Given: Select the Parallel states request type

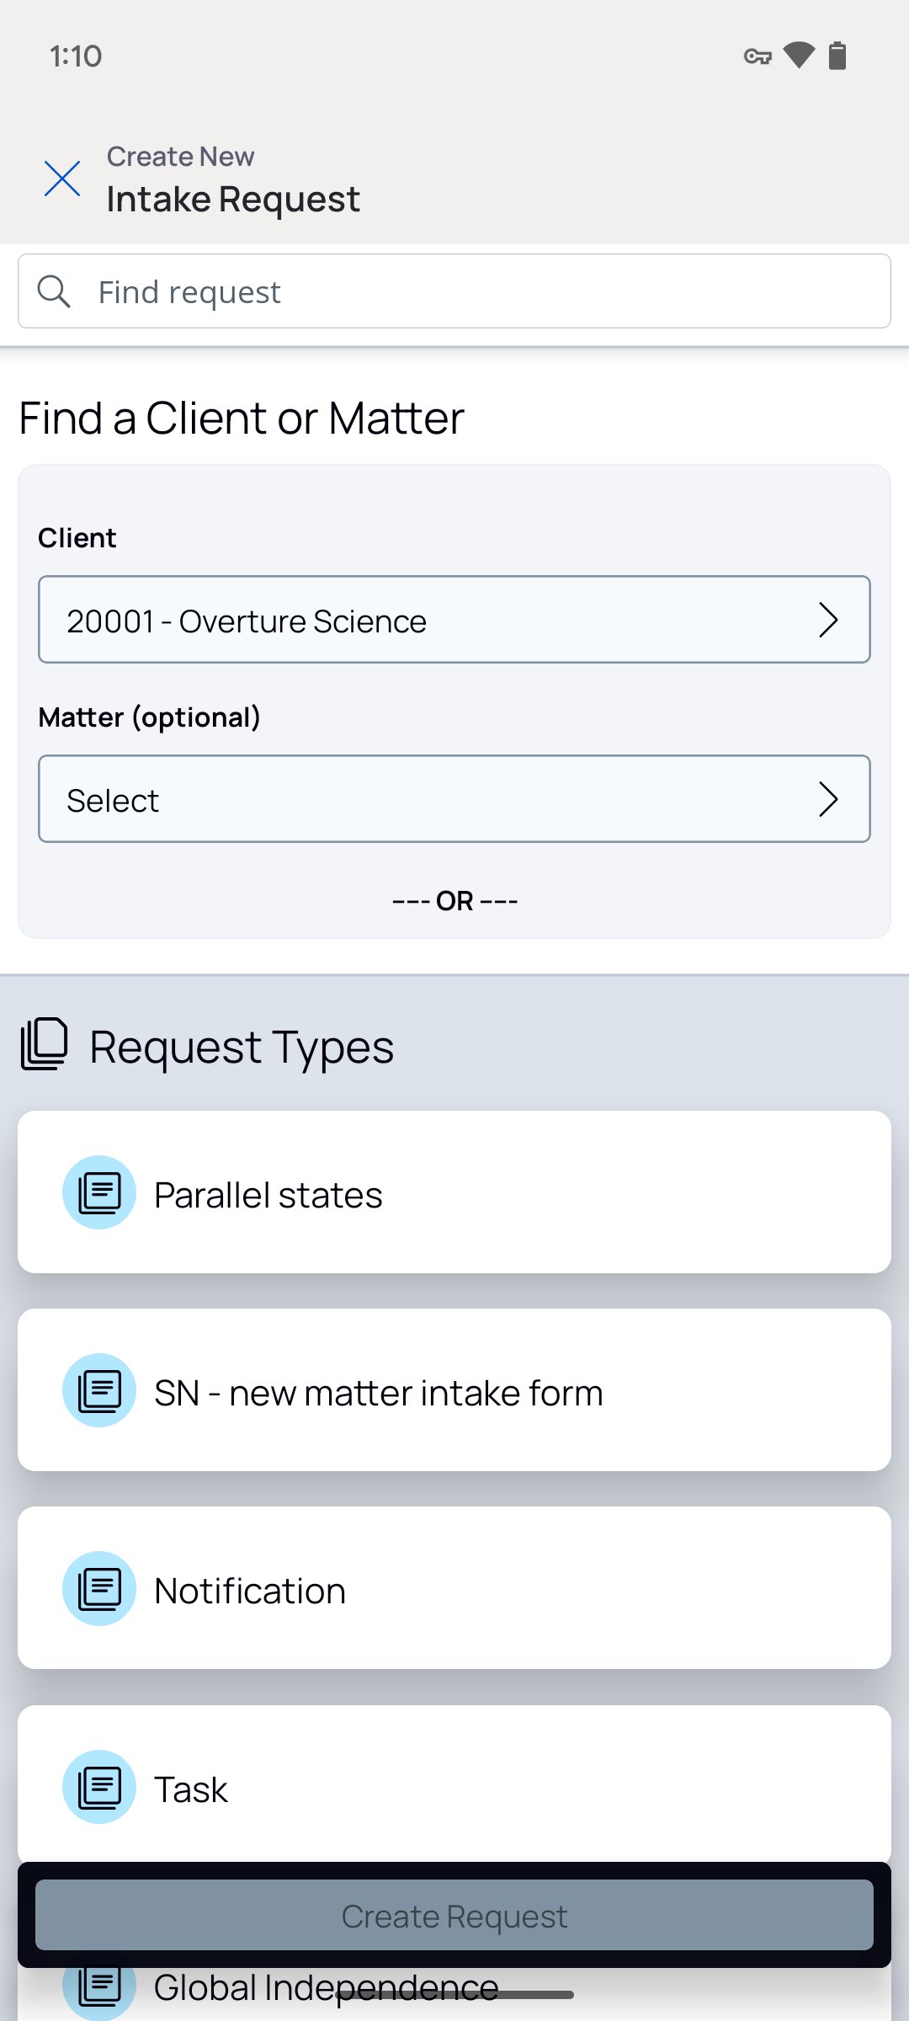Looking at the screenshot, I should coord(454,1192).
